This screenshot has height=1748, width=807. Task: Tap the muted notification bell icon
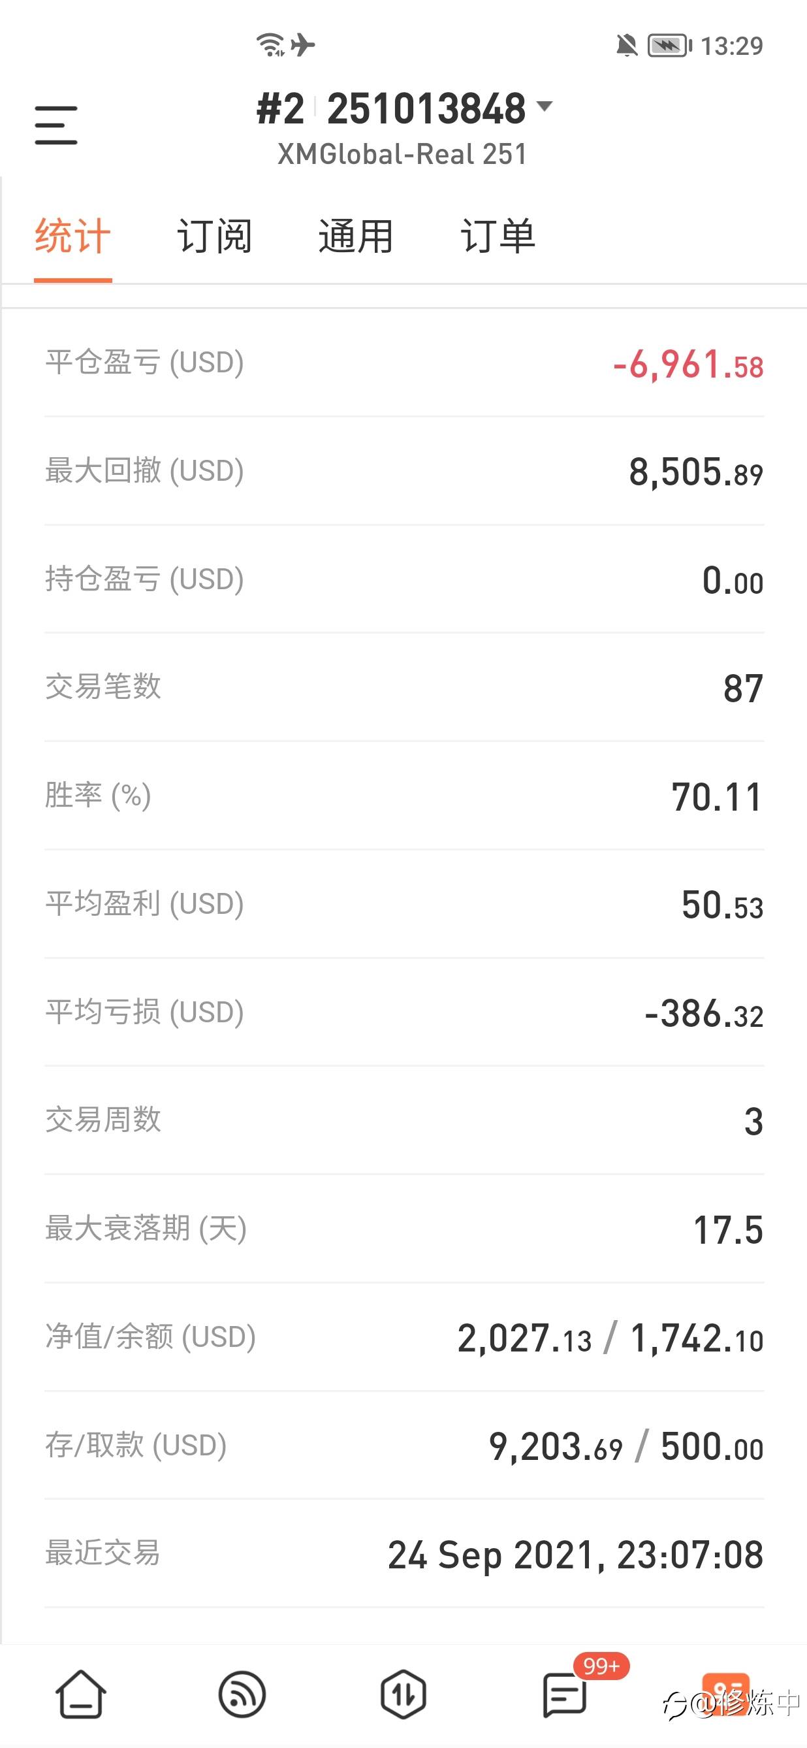click(627, 46)
